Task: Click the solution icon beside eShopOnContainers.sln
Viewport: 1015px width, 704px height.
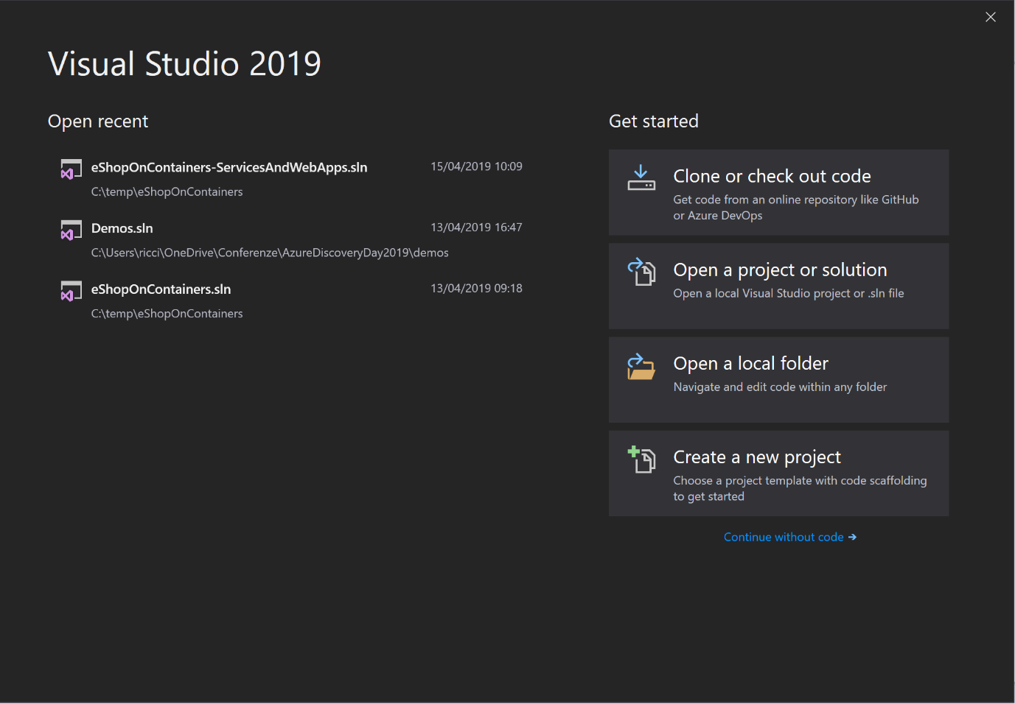Action: click(x=71, y=291)
